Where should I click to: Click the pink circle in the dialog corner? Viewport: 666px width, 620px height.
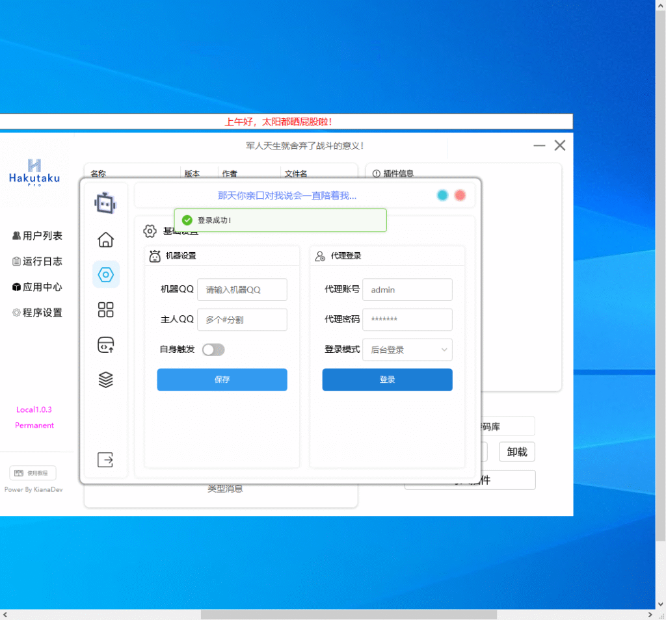tap(460, 194)
